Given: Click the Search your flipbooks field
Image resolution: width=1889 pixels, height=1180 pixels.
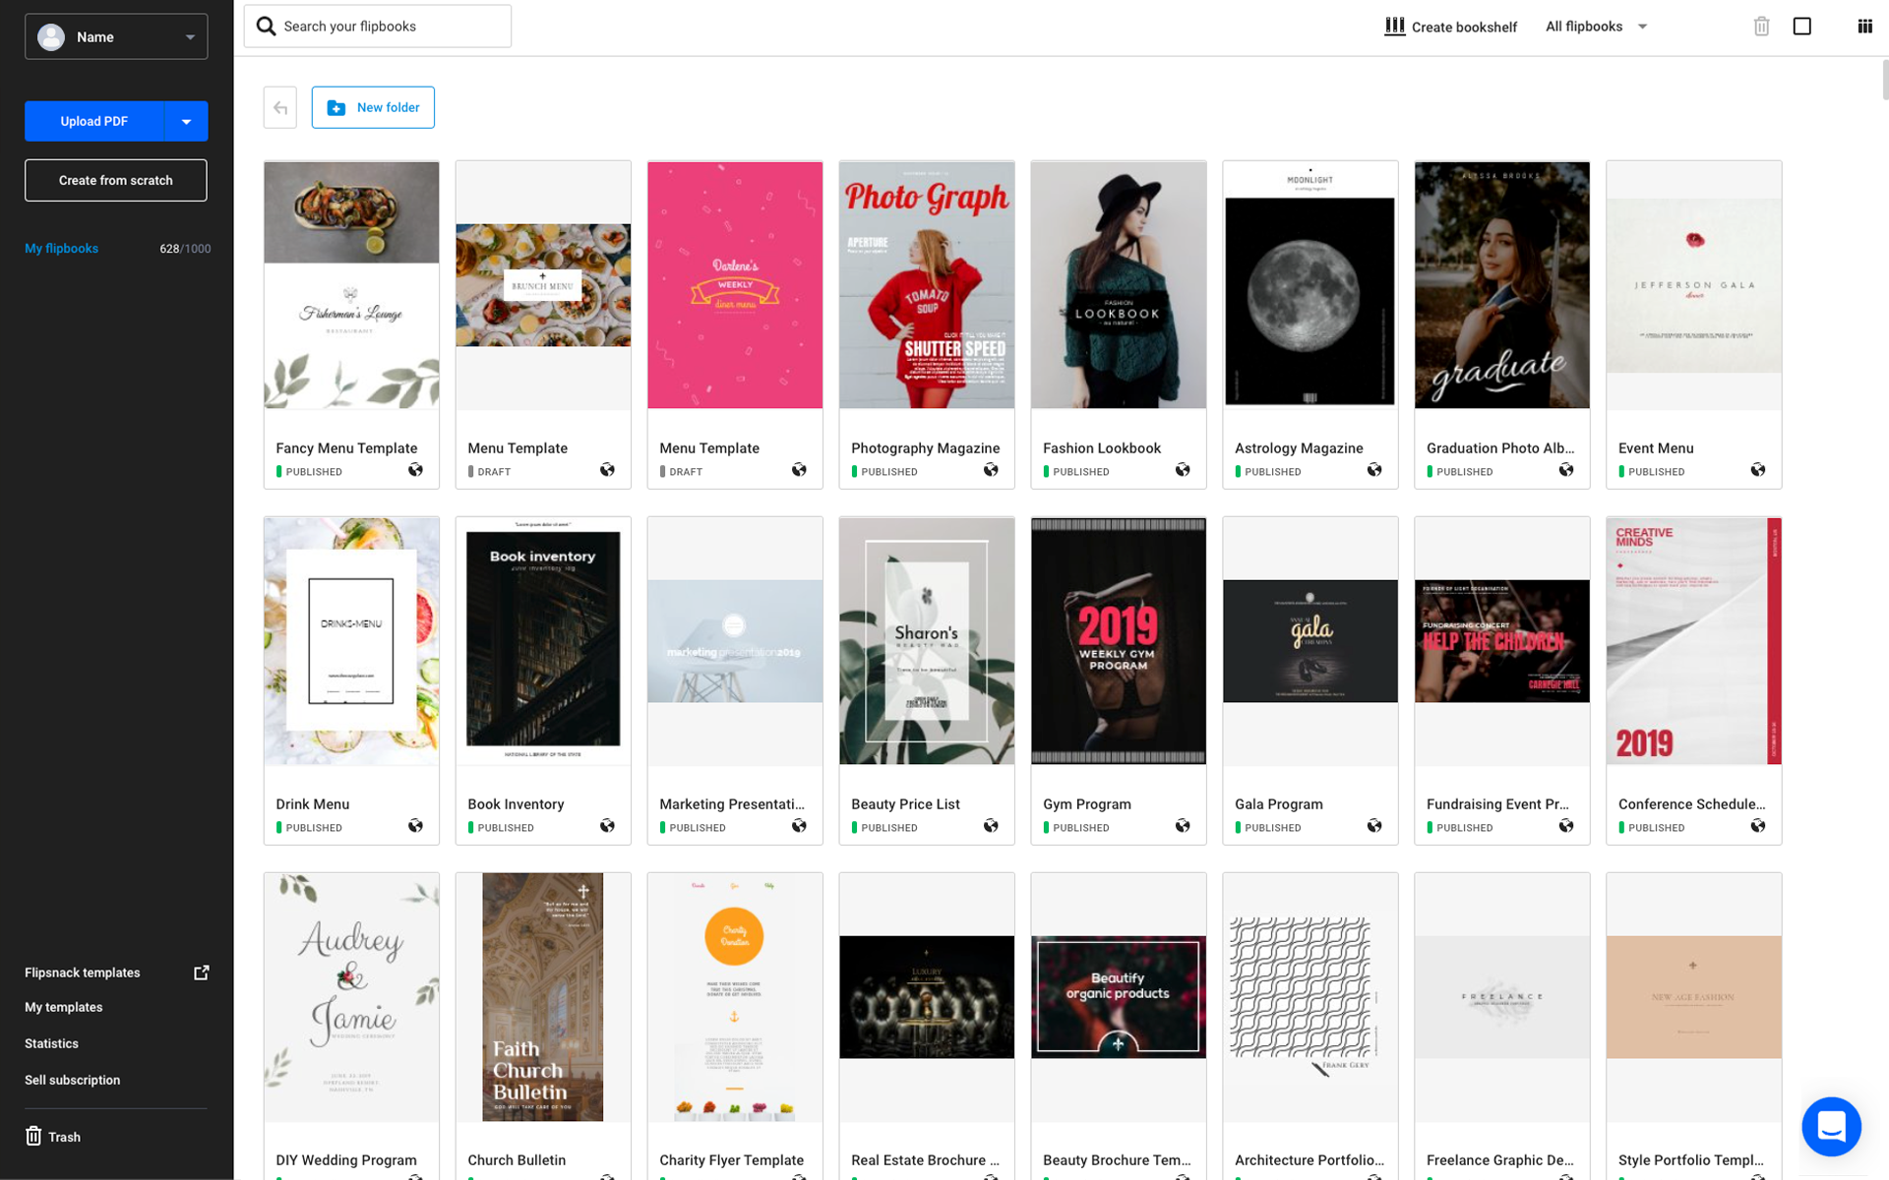Looking at the screenshot, I should click(378, 27).
